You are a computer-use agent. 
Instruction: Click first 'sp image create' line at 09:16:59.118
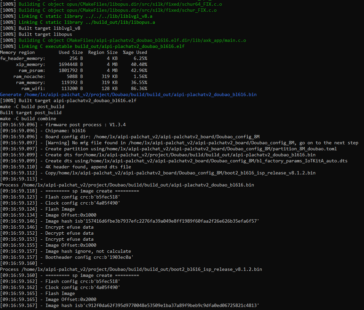click(x=70, y=191)
